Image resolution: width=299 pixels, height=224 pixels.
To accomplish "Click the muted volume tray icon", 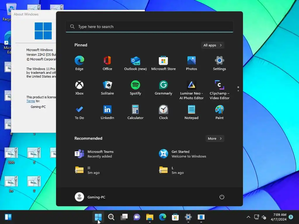I will coord(264,217).
